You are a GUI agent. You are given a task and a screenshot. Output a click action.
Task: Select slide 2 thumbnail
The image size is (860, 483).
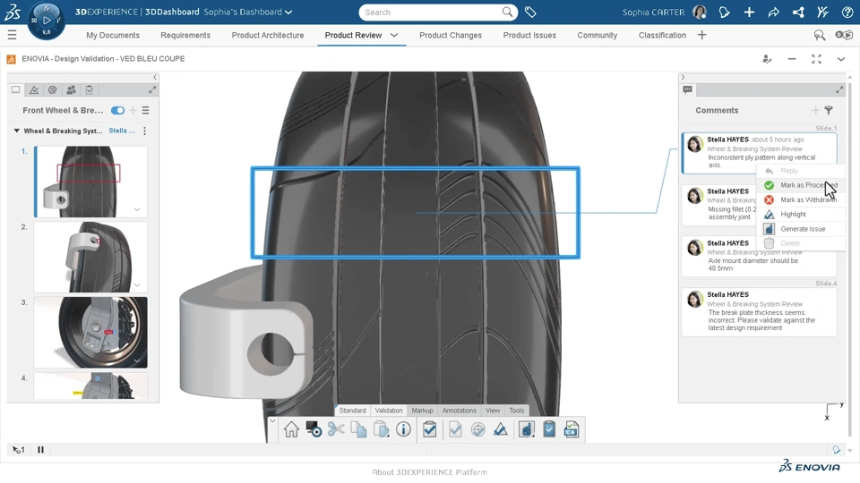(90, 257)
